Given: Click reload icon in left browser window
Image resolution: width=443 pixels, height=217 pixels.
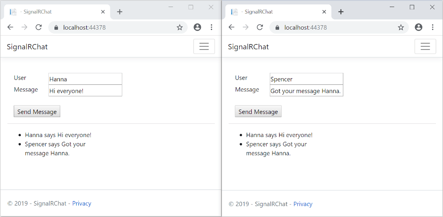Looking at the screenshot, I should coord(39,27).
